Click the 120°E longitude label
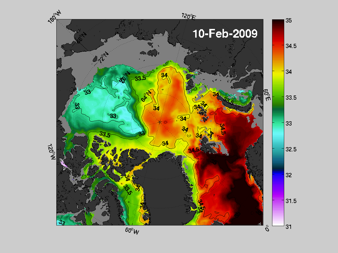 point(188,17)
